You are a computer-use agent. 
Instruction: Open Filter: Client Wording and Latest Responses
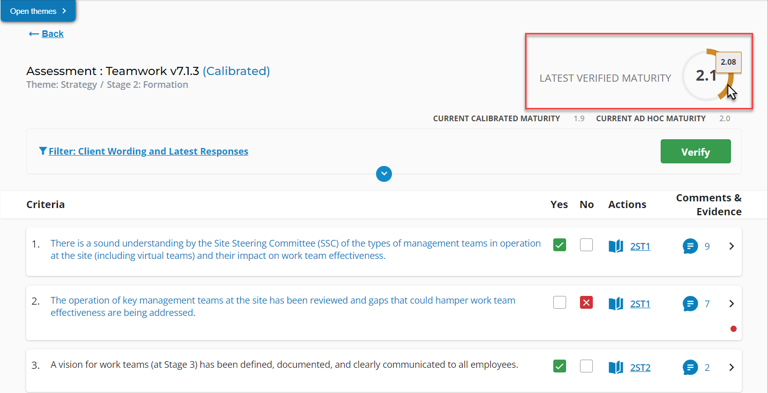click(x=148, y=152)
